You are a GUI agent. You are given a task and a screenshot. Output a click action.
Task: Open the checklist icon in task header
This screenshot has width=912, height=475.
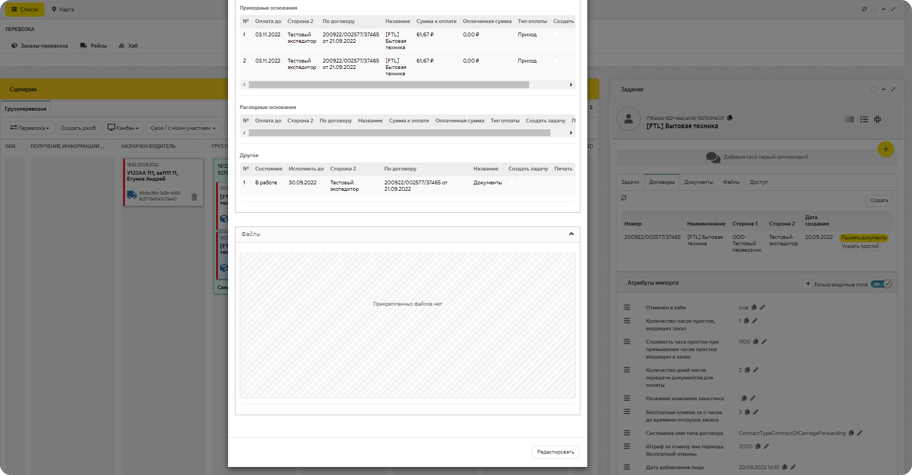(864, 120)
